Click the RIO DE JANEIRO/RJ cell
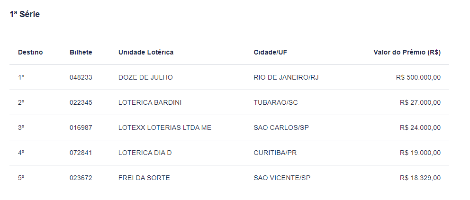470x200 pixels. point(286,77)
